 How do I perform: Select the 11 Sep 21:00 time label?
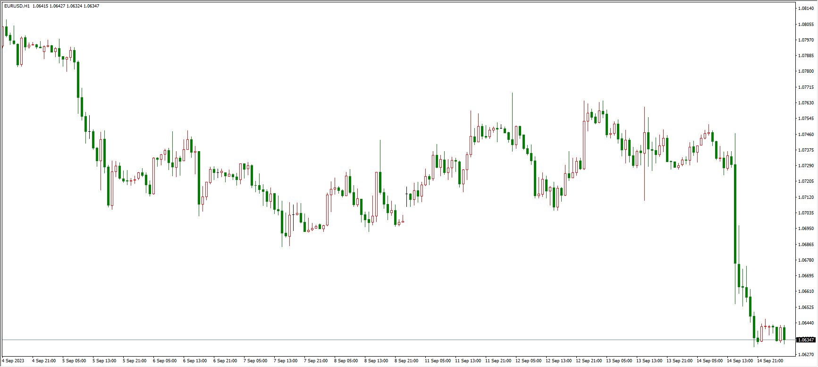(498, 361)
